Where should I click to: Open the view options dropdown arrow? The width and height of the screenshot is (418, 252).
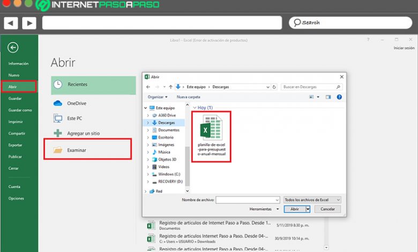click(318, 97)
